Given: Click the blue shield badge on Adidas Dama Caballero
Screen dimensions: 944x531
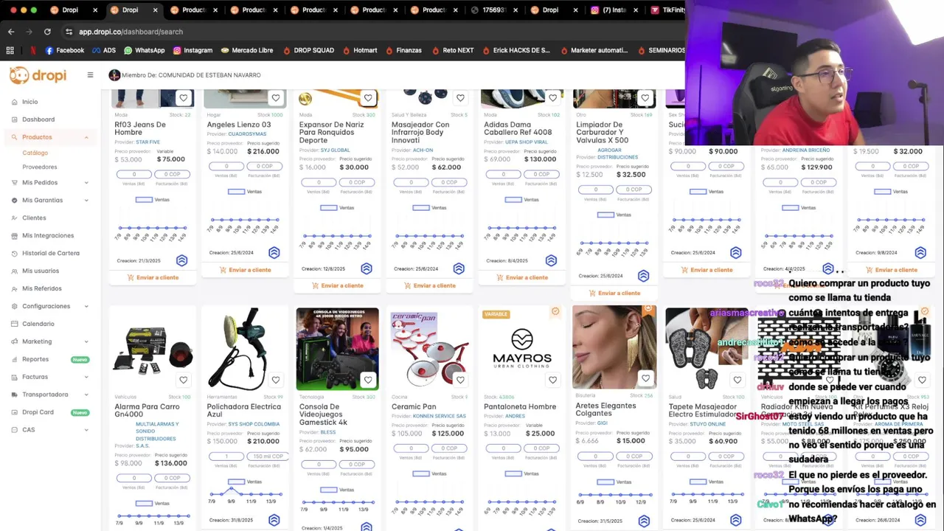Looking at the screenshot, I should pos(551,260).
